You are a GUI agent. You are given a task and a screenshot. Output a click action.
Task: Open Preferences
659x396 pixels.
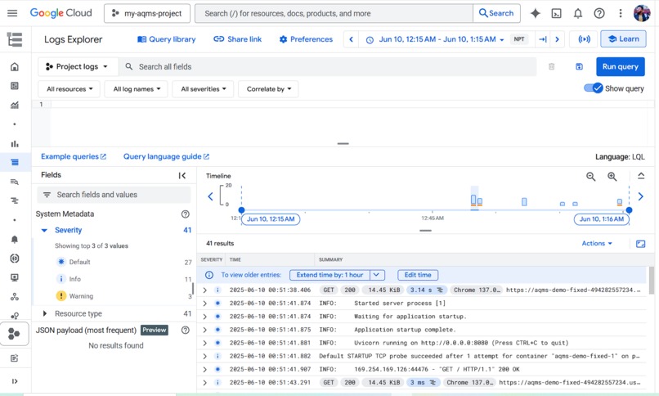[x=306, y=39]
